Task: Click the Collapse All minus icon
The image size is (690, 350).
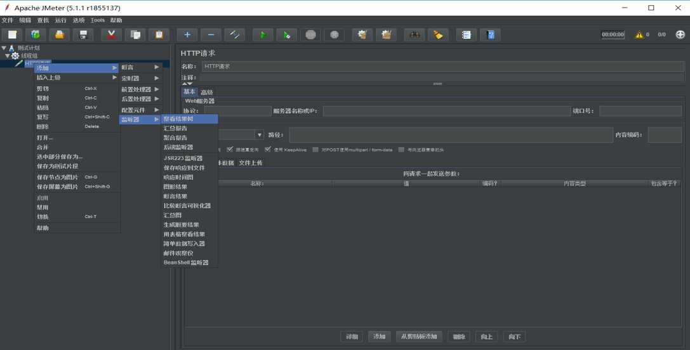Action: pyautogui.click(x=211, y=35)
